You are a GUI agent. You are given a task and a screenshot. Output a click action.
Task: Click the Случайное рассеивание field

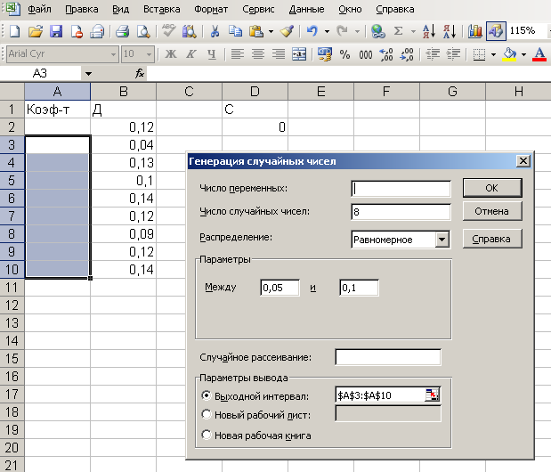(388, 357)
